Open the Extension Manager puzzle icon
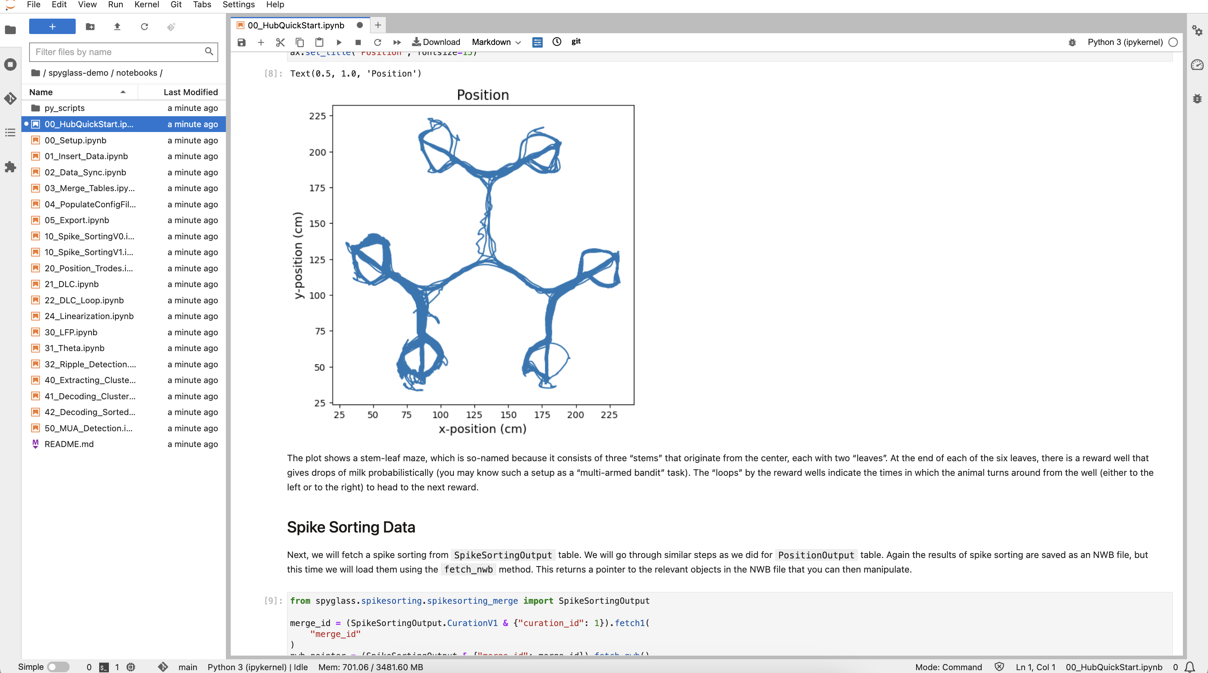This screenshot has width=1208, height=673. point(10,167)
